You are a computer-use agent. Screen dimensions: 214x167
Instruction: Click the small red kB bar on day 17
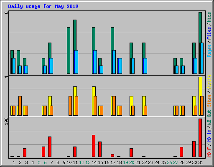112,155
